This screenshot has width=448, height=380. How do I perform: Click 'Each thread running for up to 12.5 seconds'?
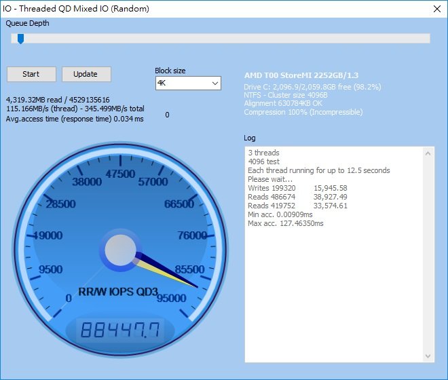point(319,170)
